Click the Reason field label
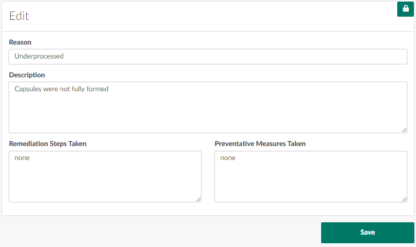Screen dimensions: 416x247 click(x=20, y=42)
